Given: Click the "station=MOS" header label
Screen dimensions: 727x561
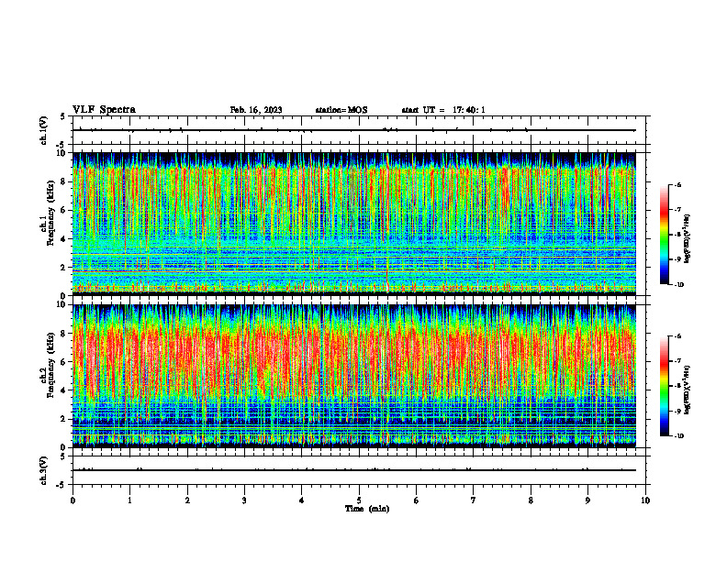Looking at the screenshot, I should click(341, 110).
